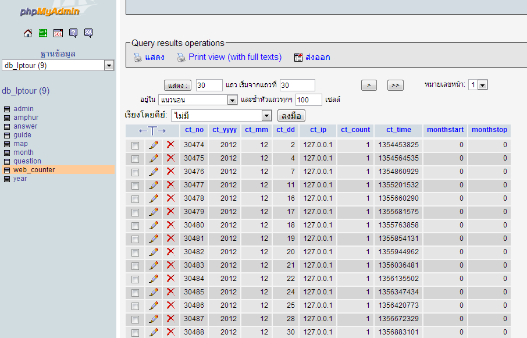The height and width of the screenshot is (338, 527).
Task: Click the number of rows input field
Action: click(x=209, y=86)
